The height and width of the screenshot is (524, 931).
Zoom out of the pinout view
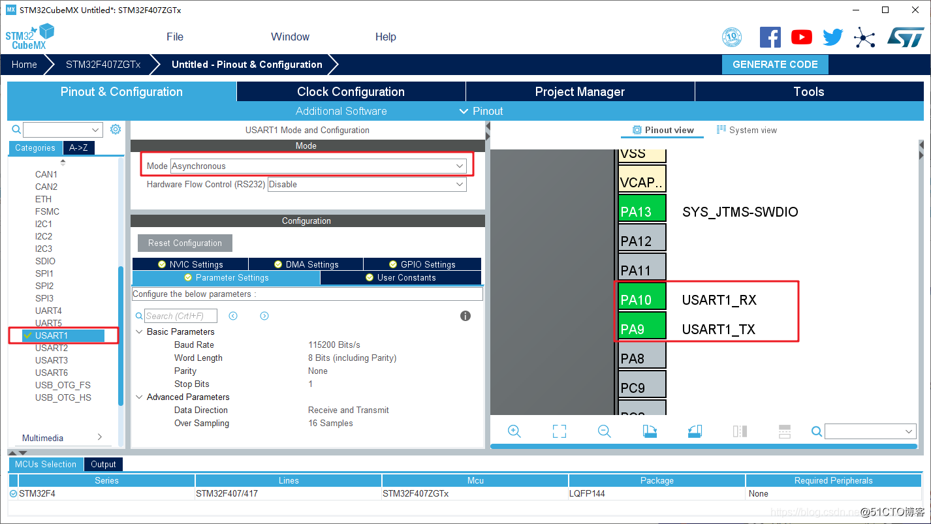click(605, 431)
